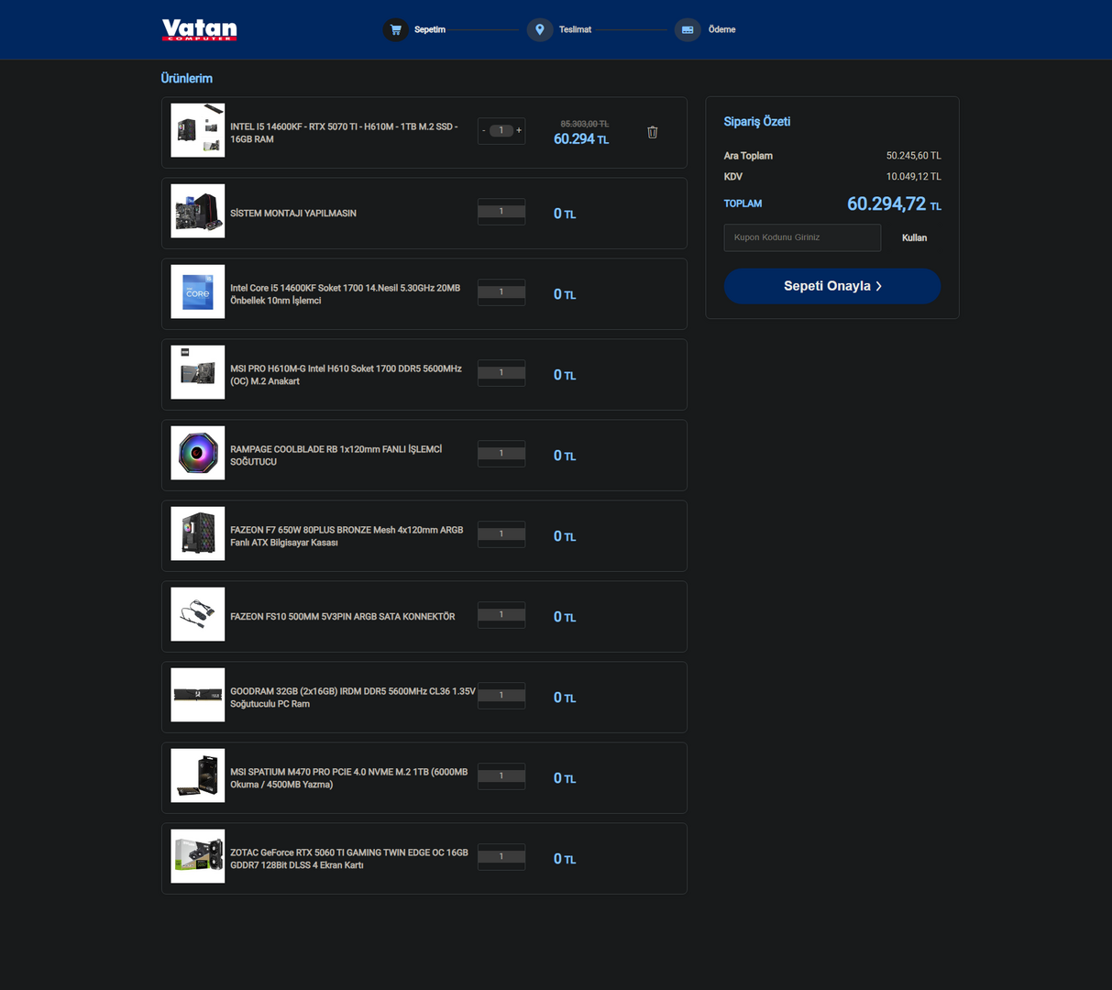Open SİSTEM MONTAJI YAPILMASIN product title
Image resolution: width=1112 pixels, height=990 pixels.
[293, 213]
